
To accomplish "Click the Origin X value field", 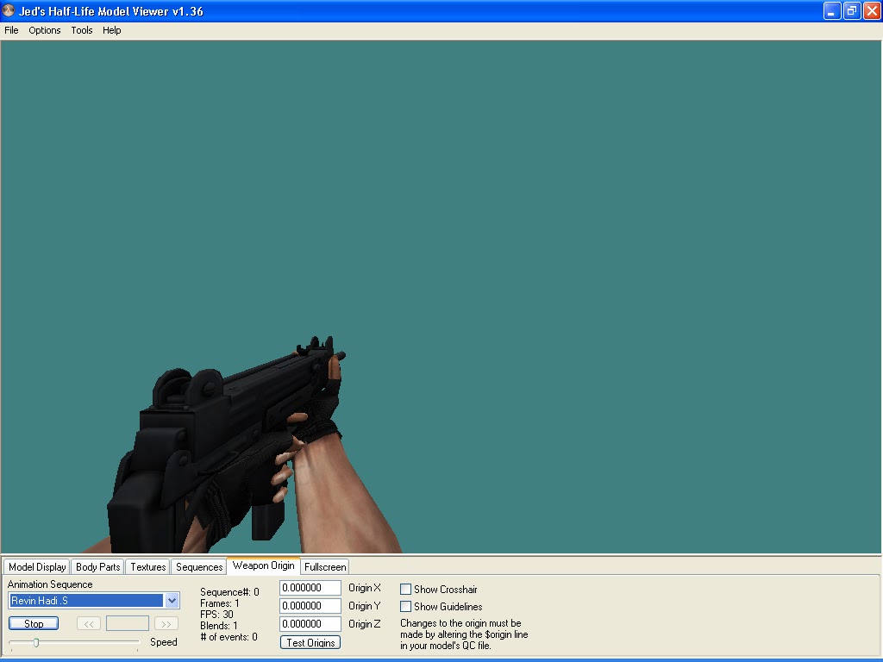I will pos(310,588).
